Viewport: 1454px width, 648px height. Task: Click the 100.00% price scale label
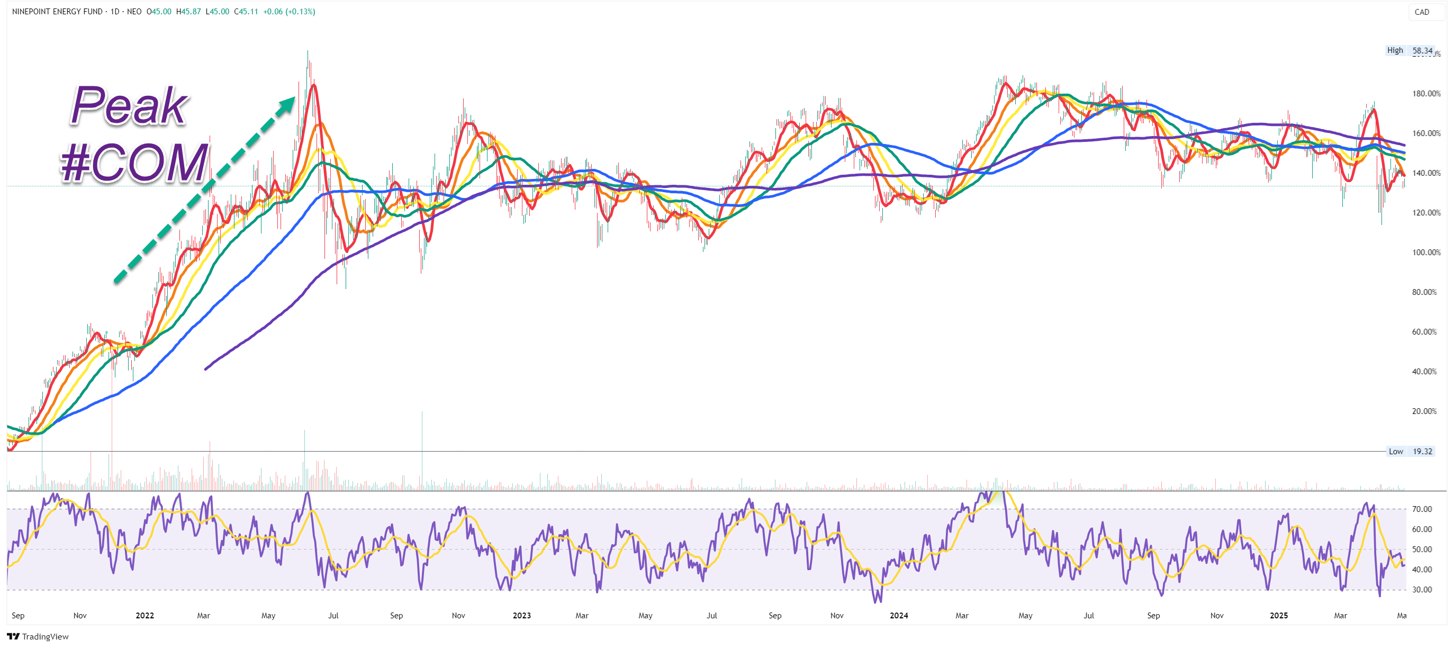(x=1426, y=253)
